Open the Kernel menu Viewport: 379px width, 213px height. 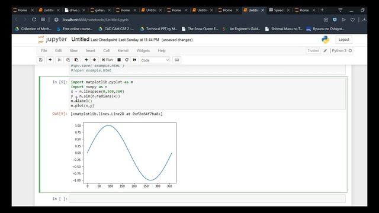tap(123, 51)
